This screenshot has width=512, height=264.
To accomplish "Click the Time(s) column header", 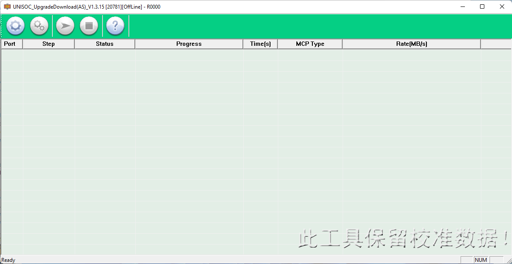I will coord(260,44).
